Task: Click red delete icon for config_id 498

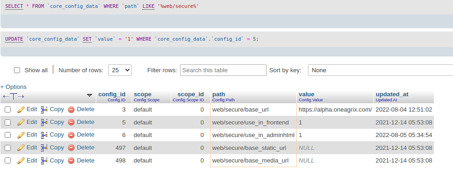Action: pyautogui.click(x=71, y=161)
